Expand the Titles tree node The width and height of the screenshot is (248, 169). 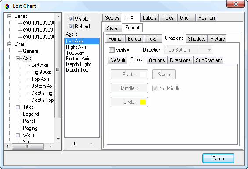coord(18,107)
